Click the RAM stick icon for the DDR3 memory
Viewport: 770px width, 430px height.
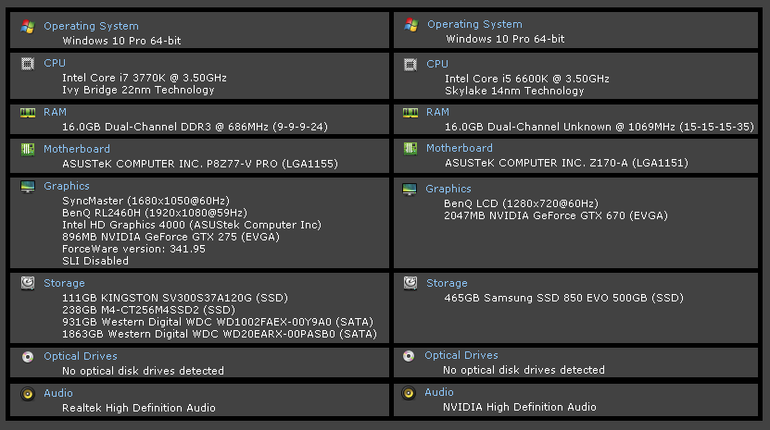28,112
